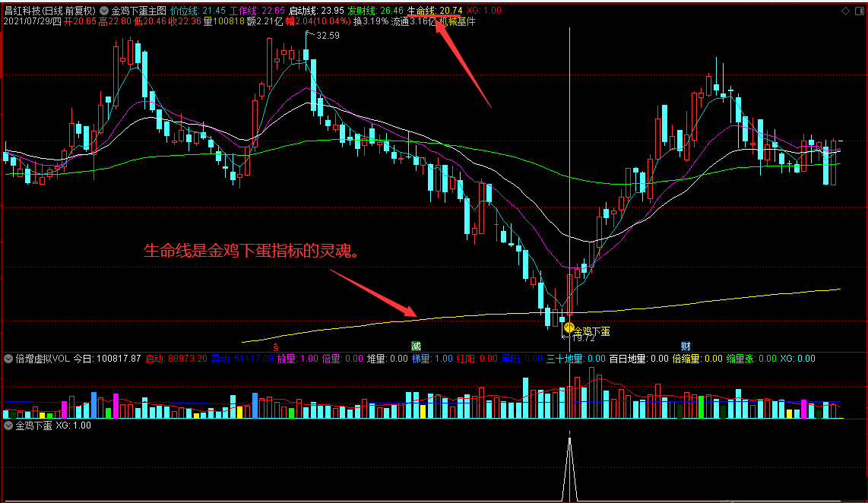Click the red $ marker on the timeline
The image size is (868, 503).
pos(275,347)
